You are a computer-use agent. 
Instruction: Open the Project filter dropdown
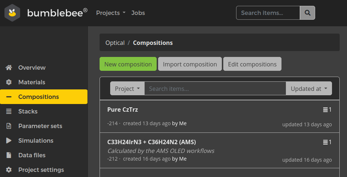coord(127,89)
